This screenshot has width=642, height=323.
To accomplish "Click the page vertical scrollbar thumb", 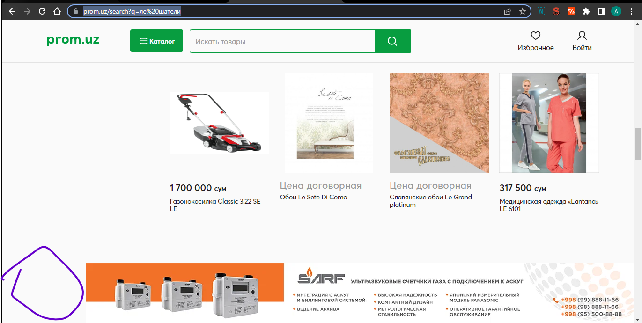I will (x=637, y=144).
